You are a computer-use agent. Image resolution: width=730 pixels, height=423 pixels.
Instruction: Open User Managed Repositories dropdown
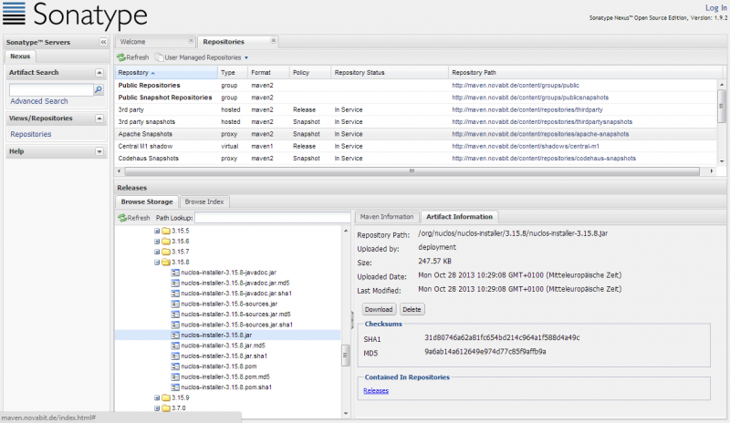(x=202, y=57)
